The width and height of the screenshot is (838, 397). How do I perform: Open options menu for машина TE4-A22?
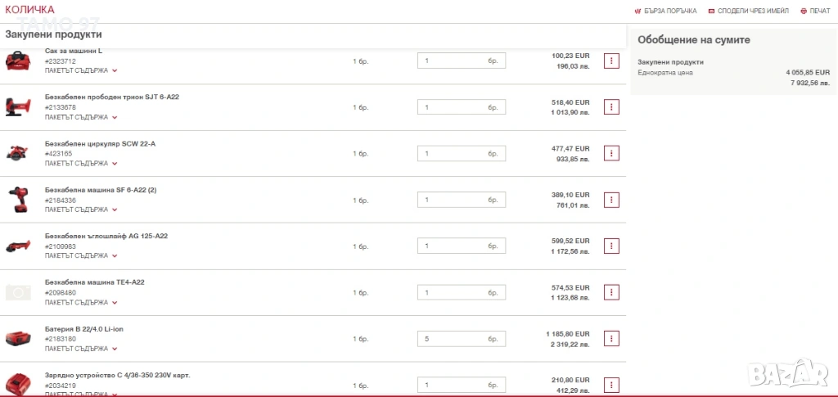(x=611, y=292)
